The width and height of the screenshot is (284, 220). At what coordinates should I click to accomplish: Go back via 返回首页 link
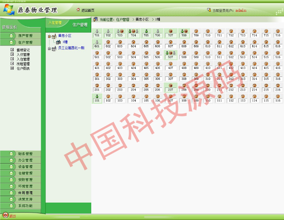coord(88,10)
